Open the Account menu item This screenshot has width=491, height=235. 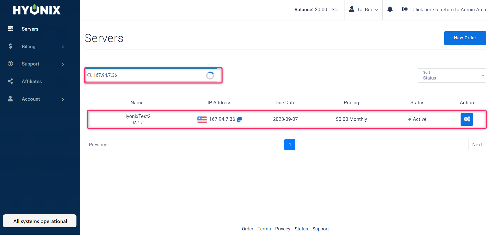tap(31, 99)
